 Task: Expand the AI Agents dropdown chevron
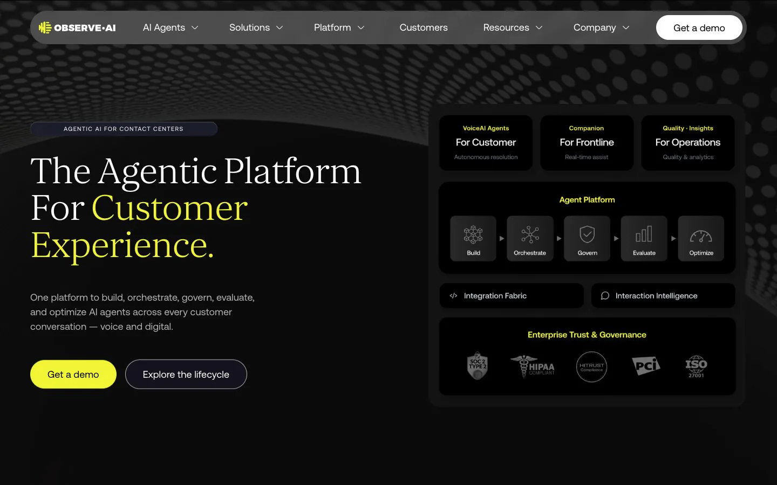pos(195,27)
